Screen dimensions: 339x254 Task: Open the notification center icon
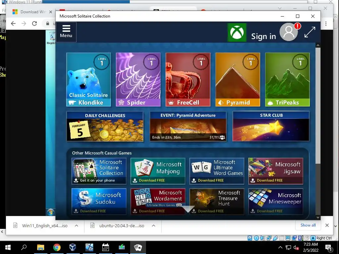(x=329, y=248)
